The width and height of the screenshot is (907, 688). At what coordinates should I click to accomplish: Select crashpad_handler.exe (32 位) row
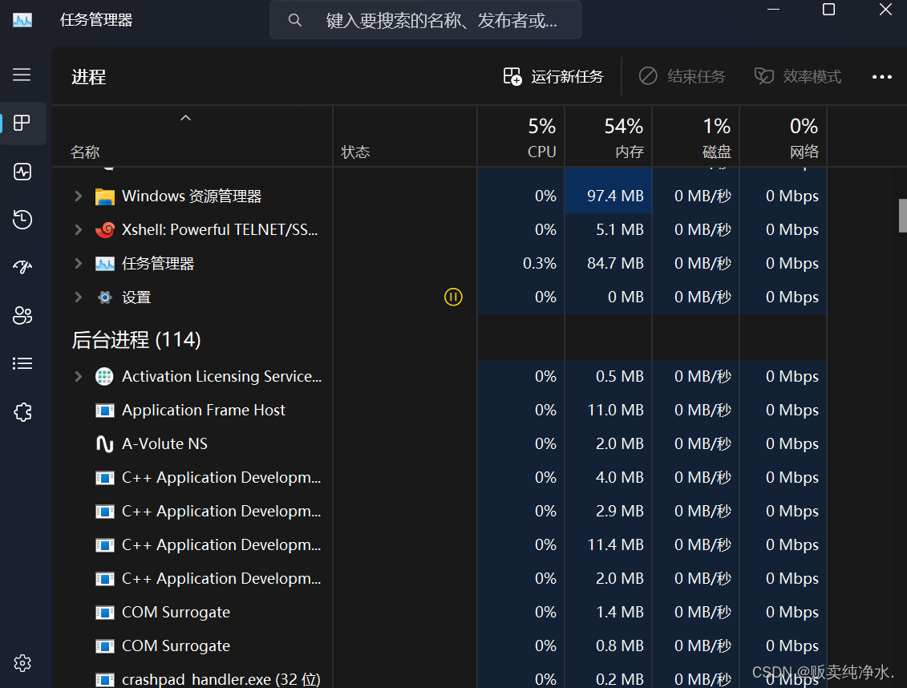439,677
